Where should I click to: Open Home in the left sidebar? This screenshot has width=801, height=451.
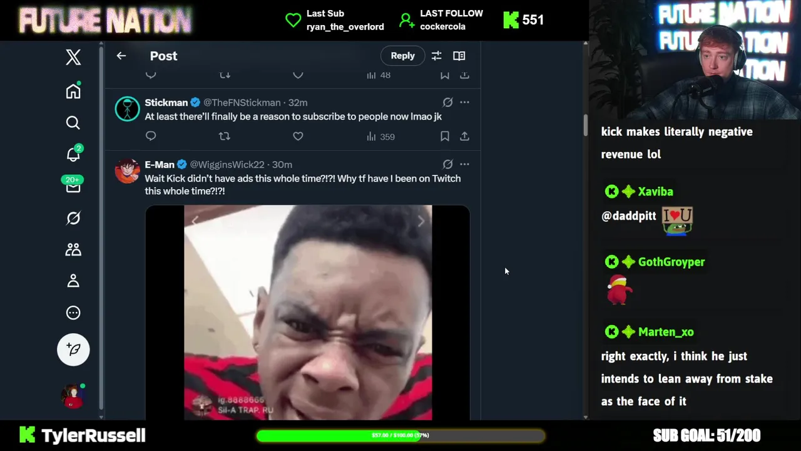pyautogui.click(x=73, y=91)
